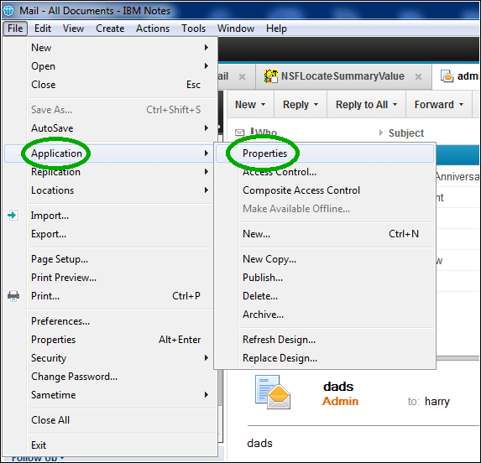Click the IBM Notes application icon in title bar
Image resolution: width=481 pixels, height=463 pixels.
point(8,10)
